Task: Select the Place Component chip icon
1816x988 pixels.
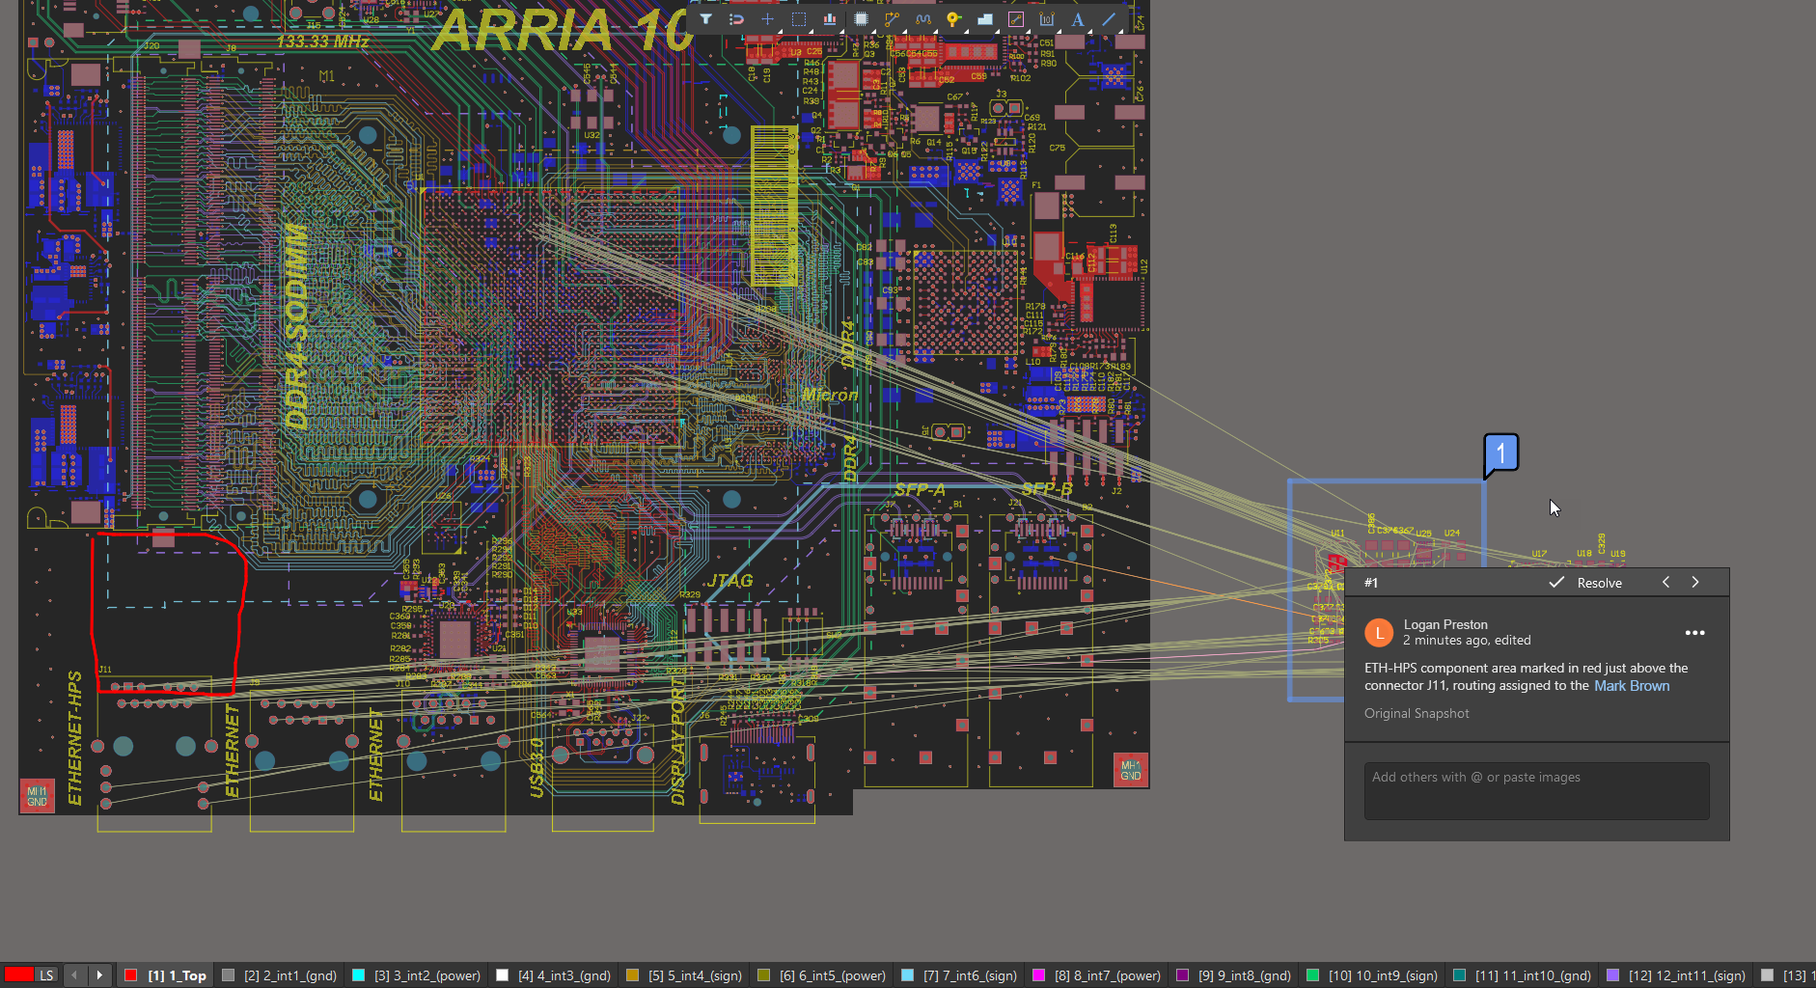Action: 861,19
